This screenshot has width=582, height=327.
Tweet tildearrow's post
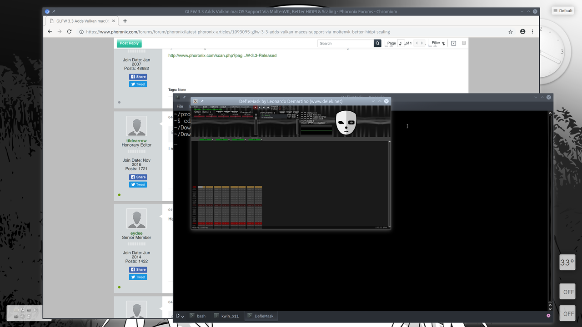[x=138, y=184]
